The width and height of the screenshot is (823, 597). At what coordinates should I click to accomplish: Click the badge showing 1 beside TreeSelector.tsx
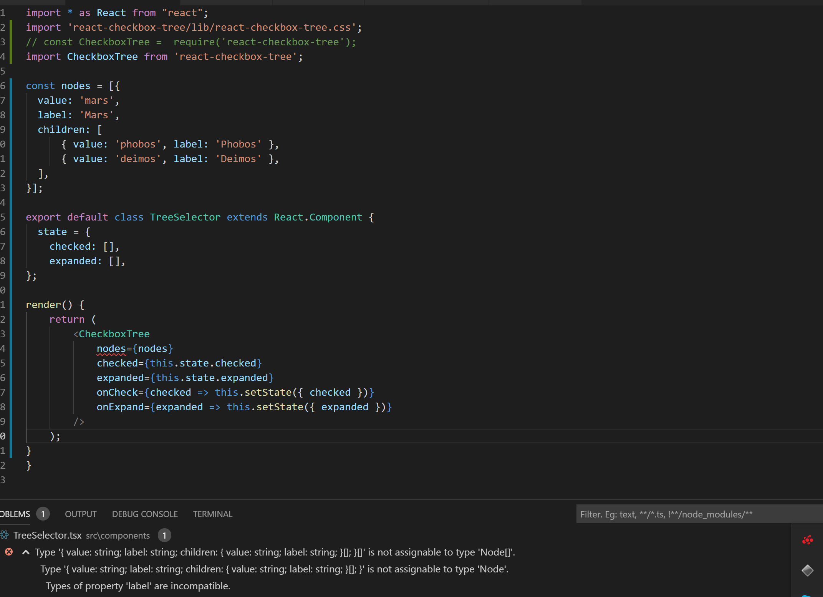(164, 535)
